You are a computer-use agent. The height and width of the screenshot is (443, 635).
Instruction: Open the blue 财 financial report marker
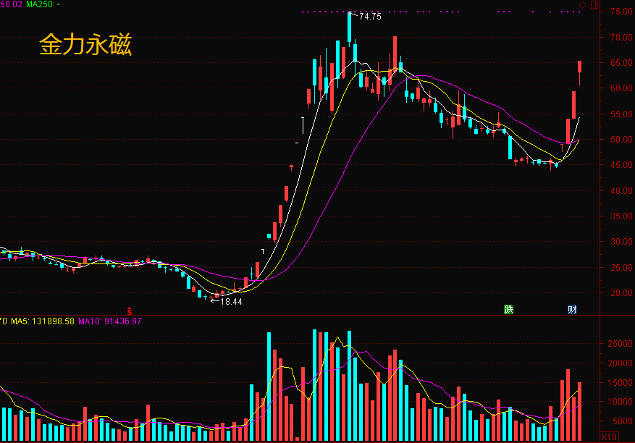tap(572, 310)
